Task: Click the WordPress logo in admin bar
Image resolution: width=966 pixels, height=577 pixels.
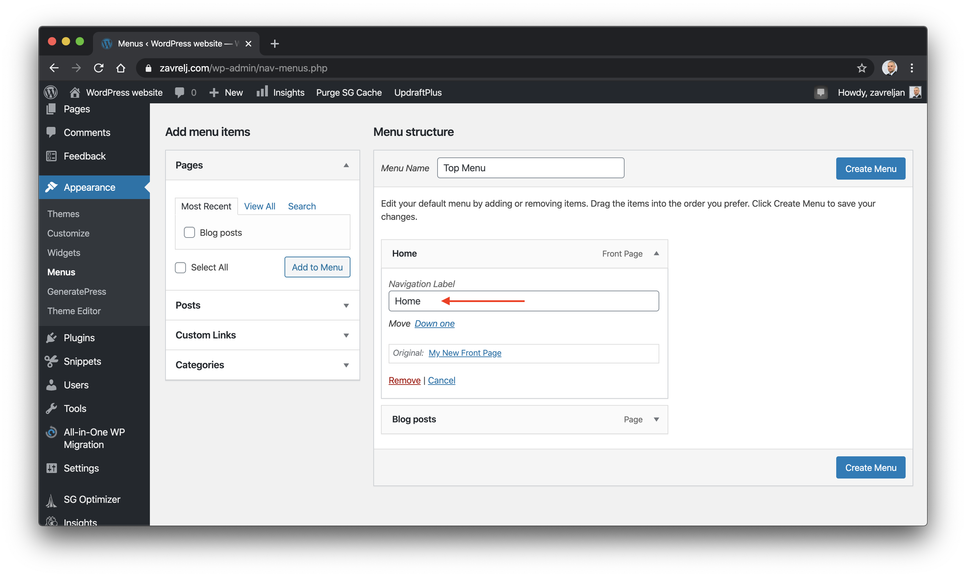Action: point(51,93)
